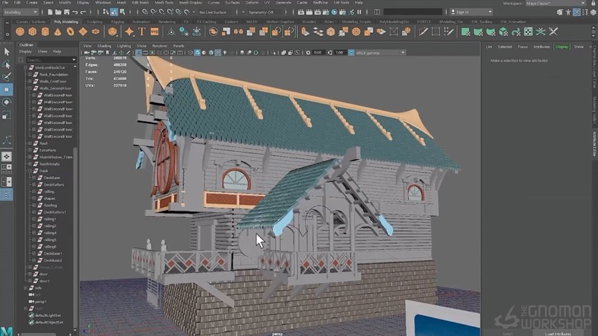Click the save scene icon
598x336 pixels.
67,12
